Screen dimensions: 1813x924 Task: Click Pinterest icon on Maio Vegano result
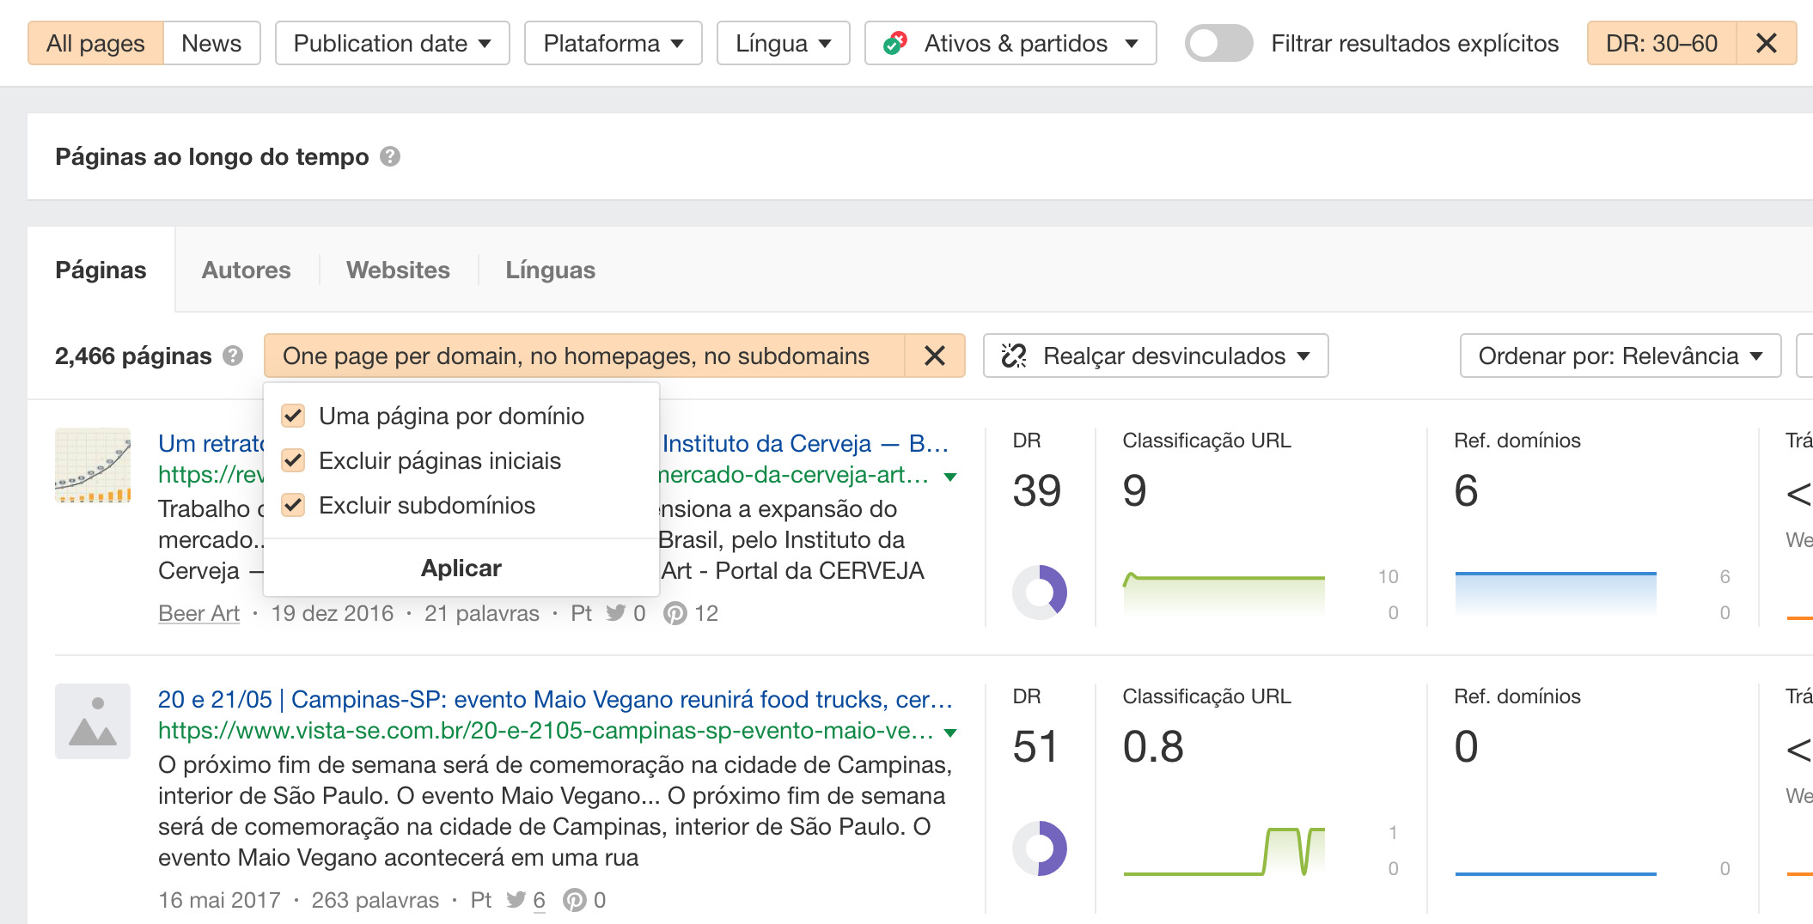(x=574, y=900)
